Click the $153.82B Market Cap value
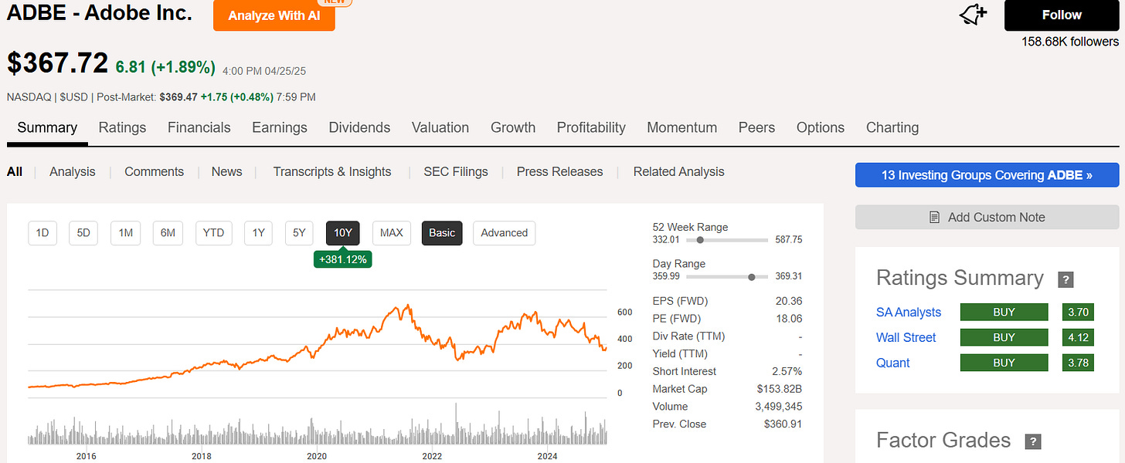Screen dimensions: 1125x463 coord(780,389)
